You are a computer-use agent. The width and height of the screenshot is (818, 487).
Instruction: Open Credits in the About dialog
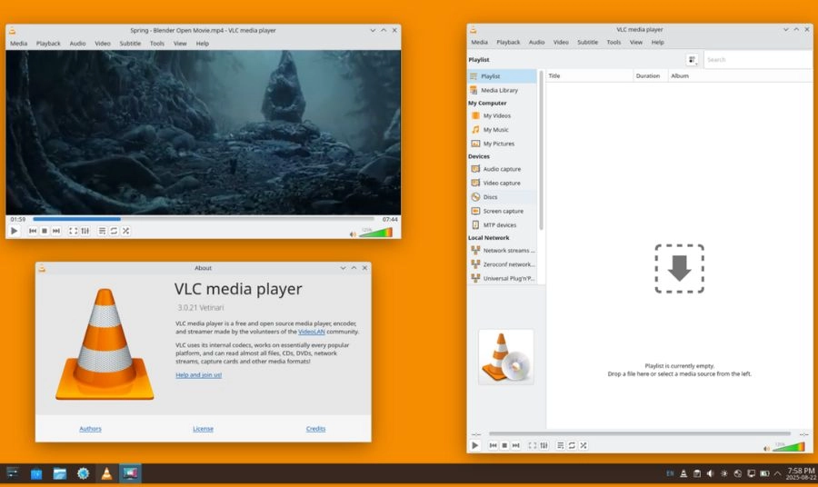pyautogui.click(x=315, y=429)
